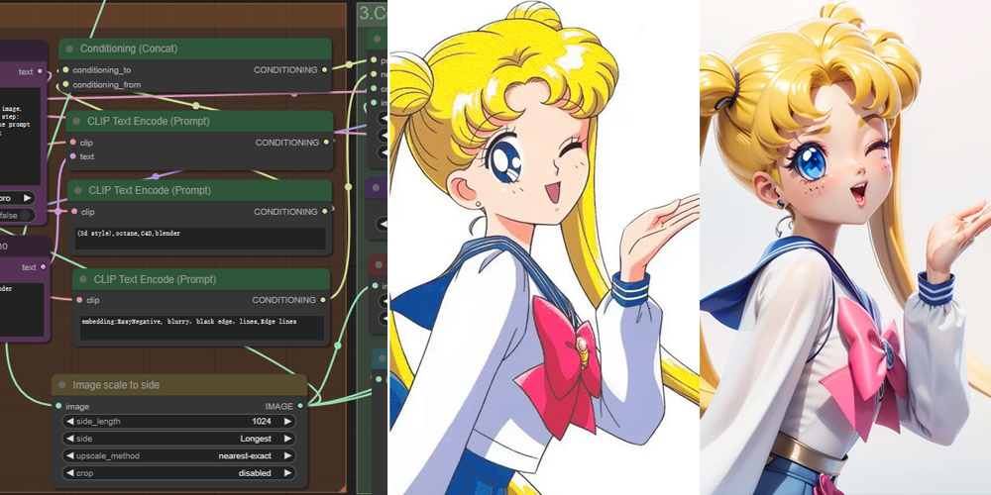
Task: Increase side_length with the right arrow
Action: [287, 421]
